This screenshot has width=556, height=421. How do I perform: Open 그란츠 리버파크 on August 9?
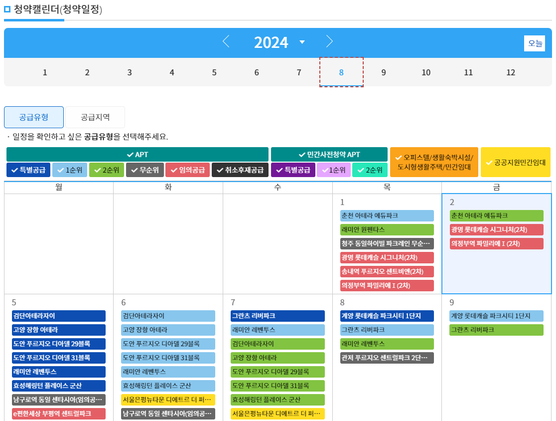(496, 330)
